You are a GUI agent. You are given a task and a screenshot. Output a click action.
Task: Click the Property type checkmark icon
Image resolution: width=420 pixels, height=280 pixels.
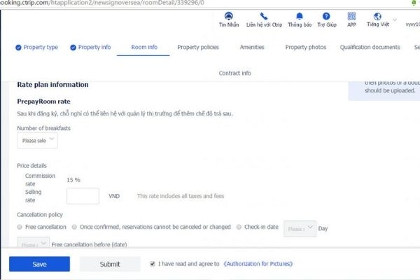[18, 48]
